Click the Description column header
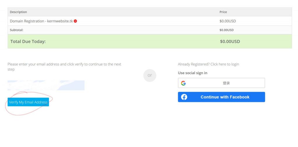The image size is (298, 147). [x=18, y=12]
